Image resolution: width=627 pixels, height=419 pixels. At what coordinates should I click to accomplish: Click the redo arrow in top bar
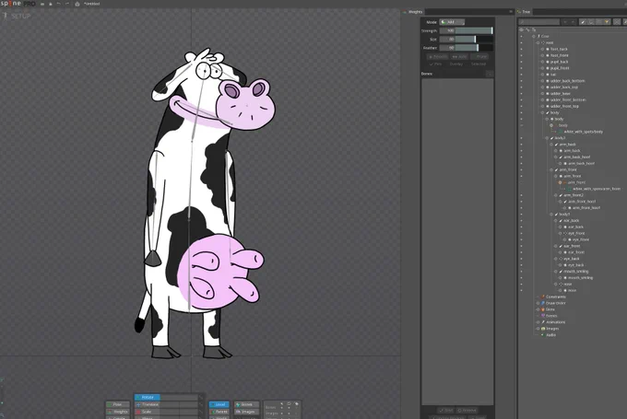coord(66,4)
